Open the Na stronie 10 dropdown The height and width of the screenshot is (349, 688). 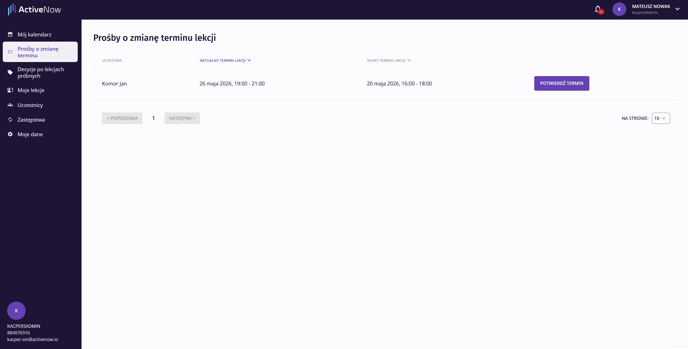661,118
